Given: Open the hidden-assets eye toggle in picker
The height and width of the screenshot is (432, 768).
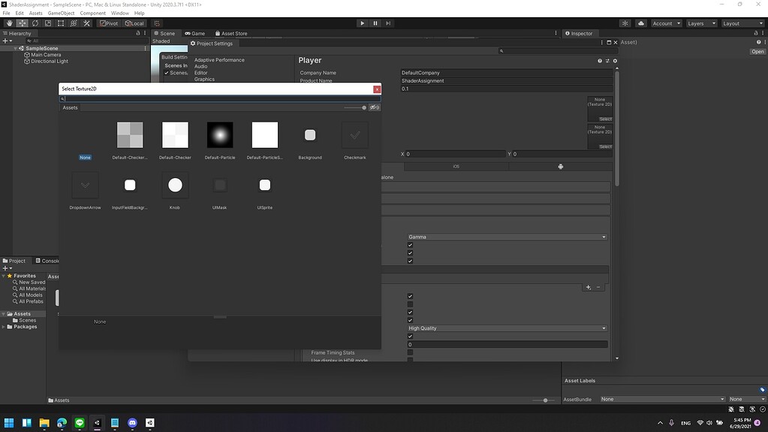Looking at the screenshot, I should coord(374,107).
